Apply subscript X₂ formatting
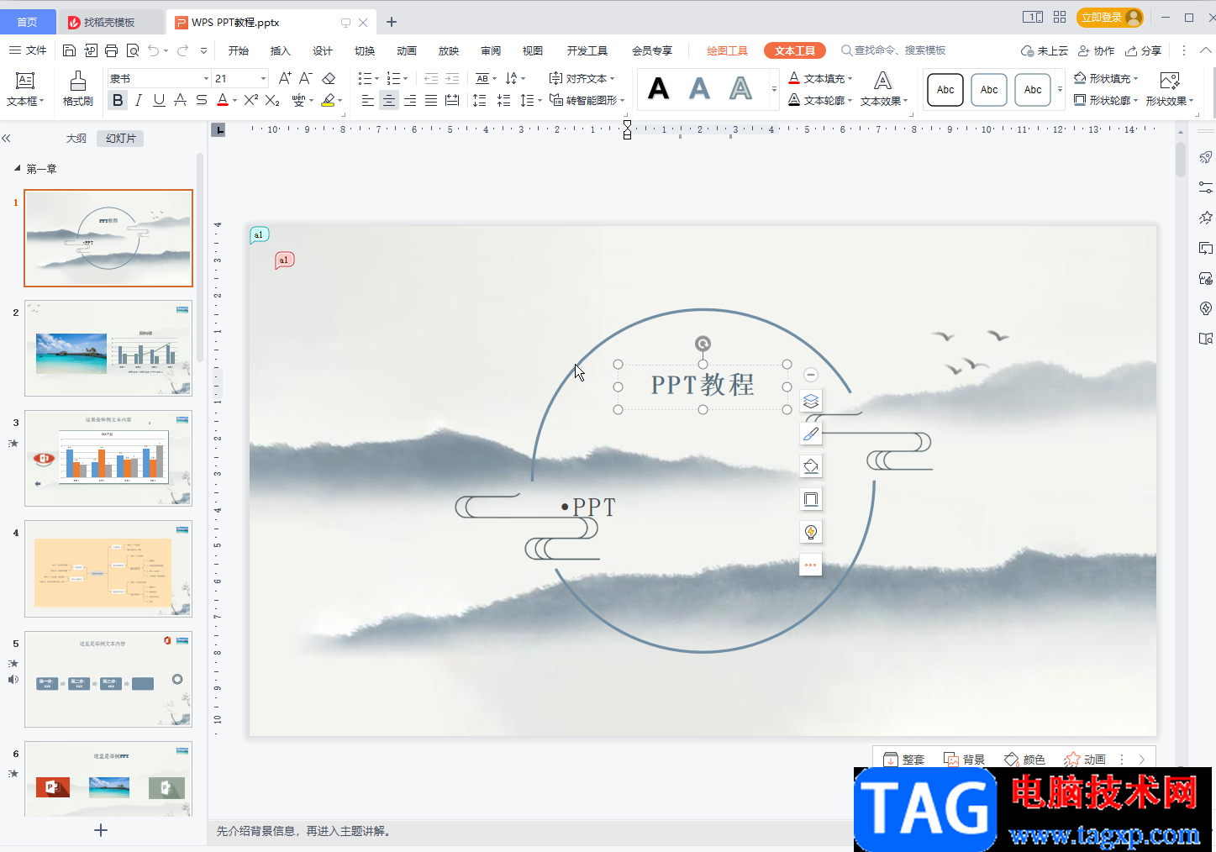Screen dimensions: 1216x852 pyautogui.click(x=272, y=100)
